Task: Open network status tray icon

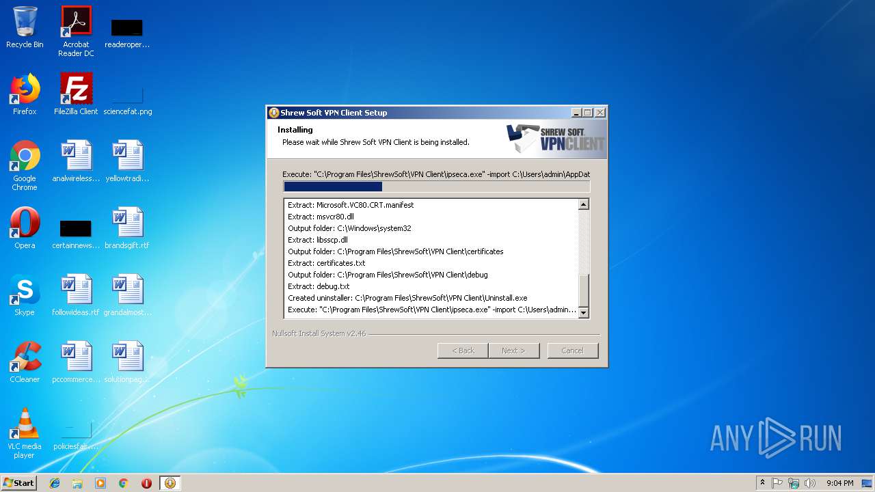Action: point(794,483)
